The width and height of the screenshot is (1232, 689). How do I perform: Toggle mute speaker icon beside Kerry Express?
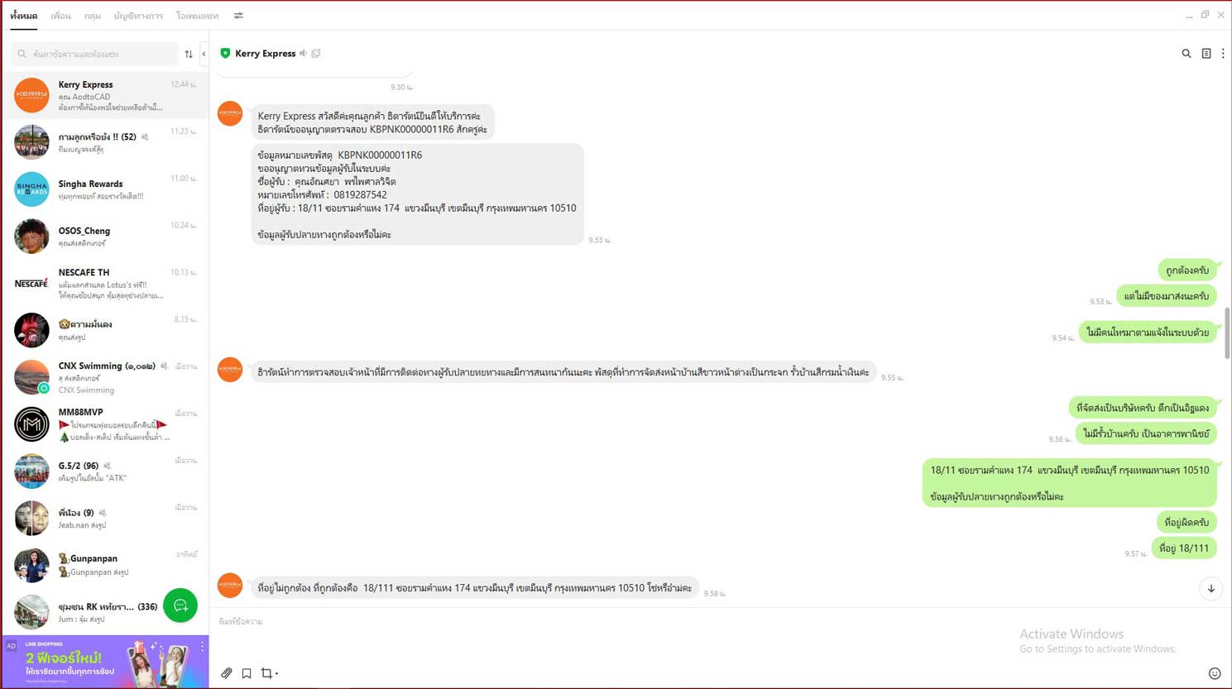[304, 54]
